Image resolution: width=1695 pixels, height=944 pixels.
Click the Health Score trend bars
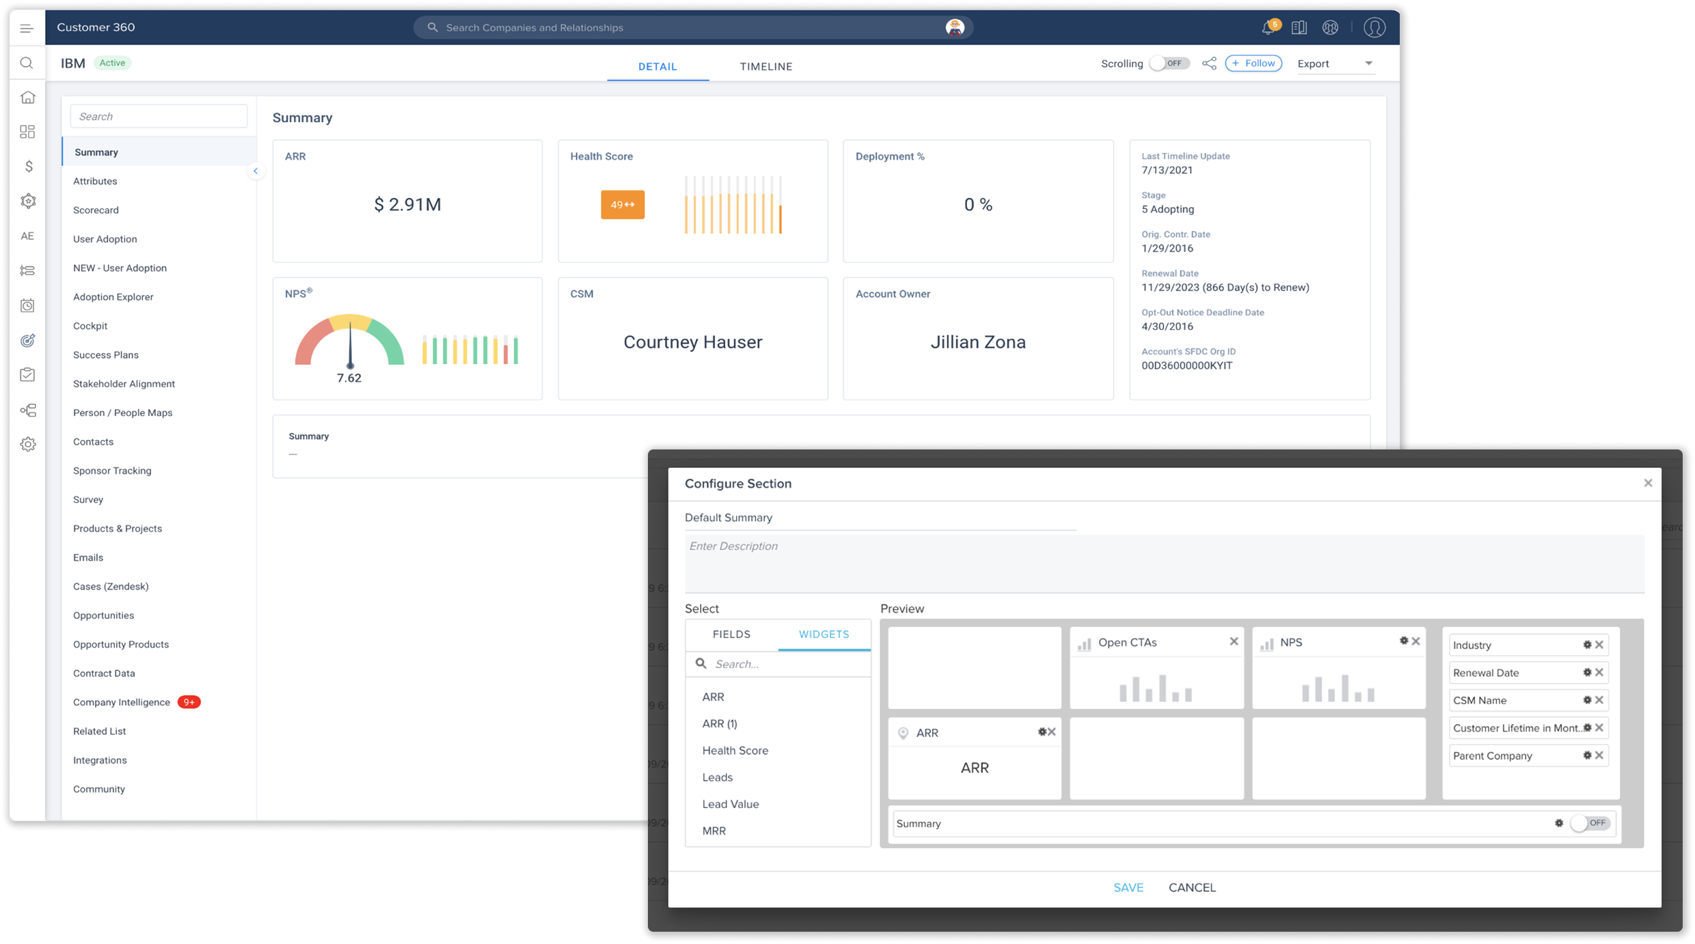point(733,205)
